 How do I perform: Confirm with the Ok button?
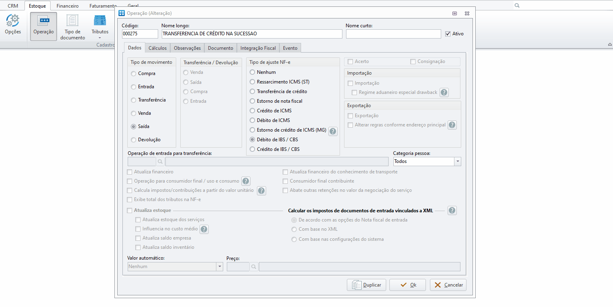point(408,285)
